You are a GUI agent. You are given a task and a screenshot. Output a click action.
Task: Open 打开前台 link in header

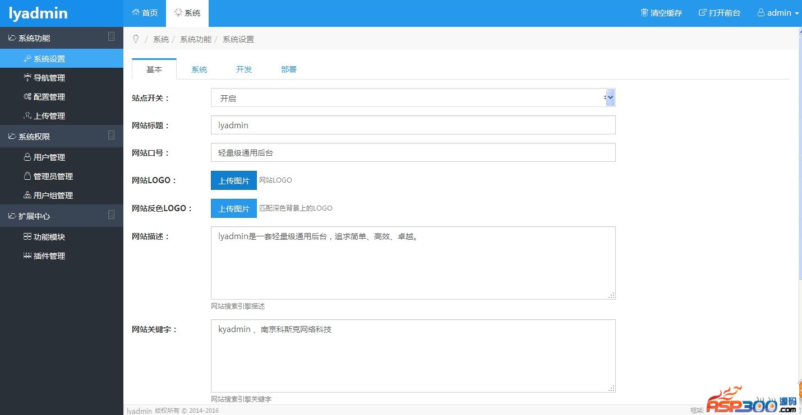719,13
